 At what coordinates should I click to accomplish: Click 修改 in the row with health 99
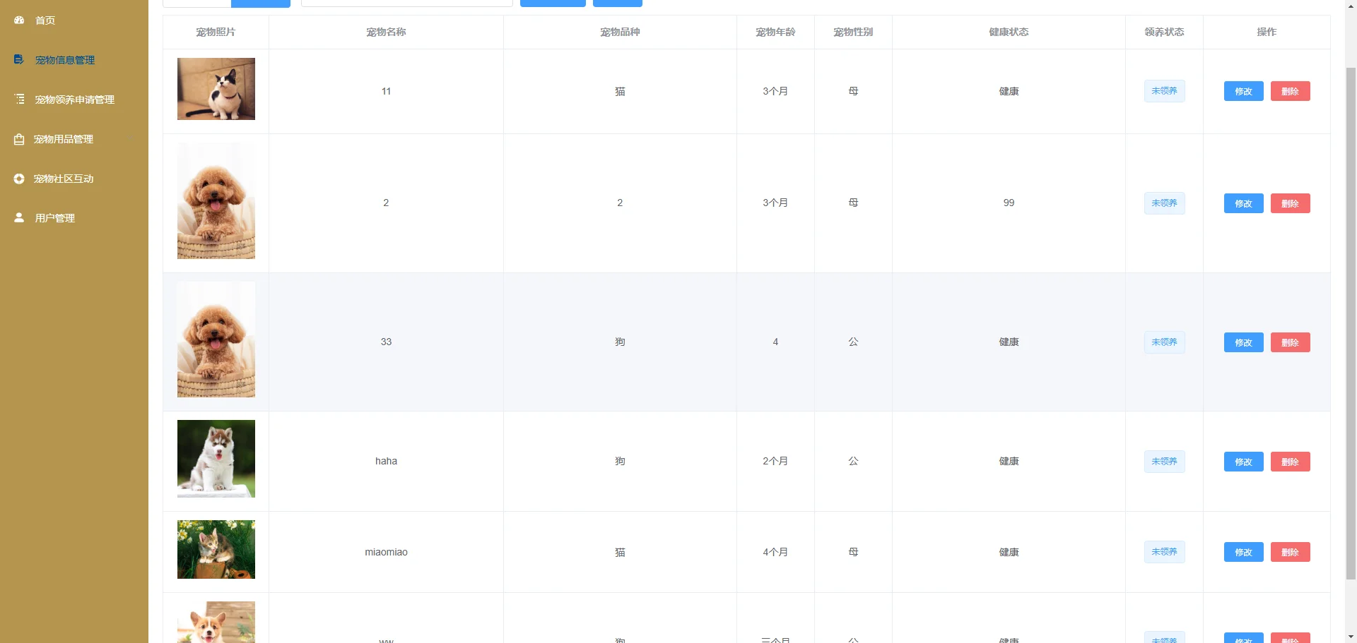pos(1244,203)
